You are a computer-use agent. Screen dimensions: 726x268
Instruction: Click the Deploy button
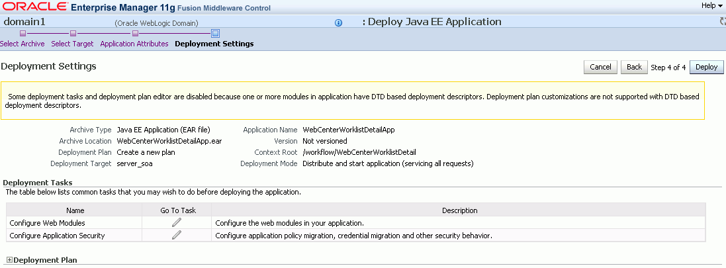(x=707, y=67)
